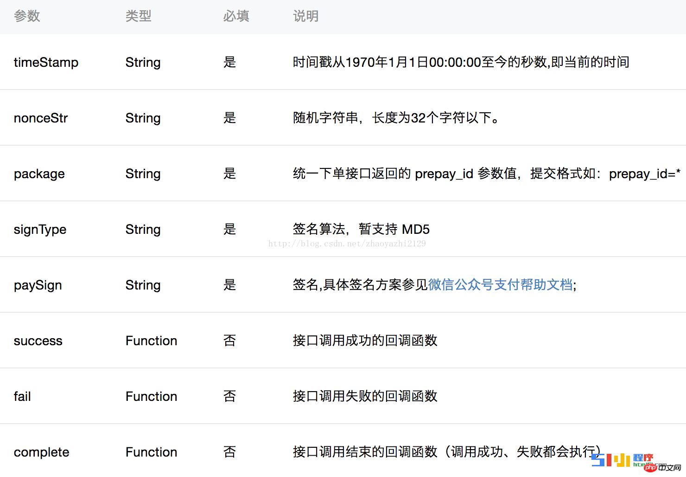Click 是 in the signType row
The height and width of the screenshot is (477, 686).
coord(229,229)
